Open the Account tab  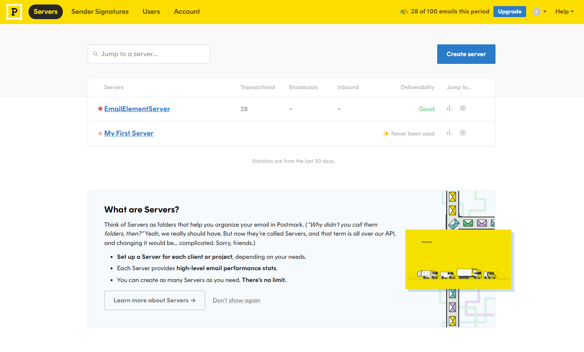coord(187,12)
